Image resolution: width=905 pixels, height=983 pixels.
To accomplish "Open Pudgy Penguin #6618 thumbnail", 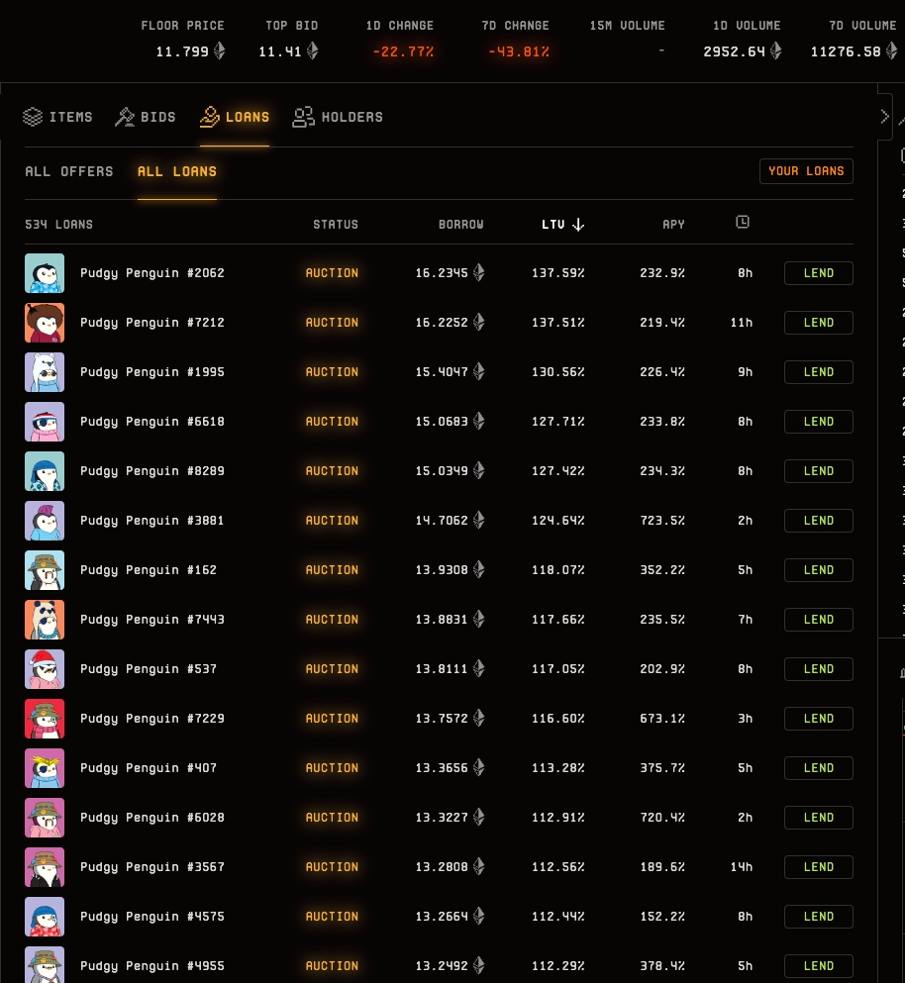I will (x=45, y=422).
